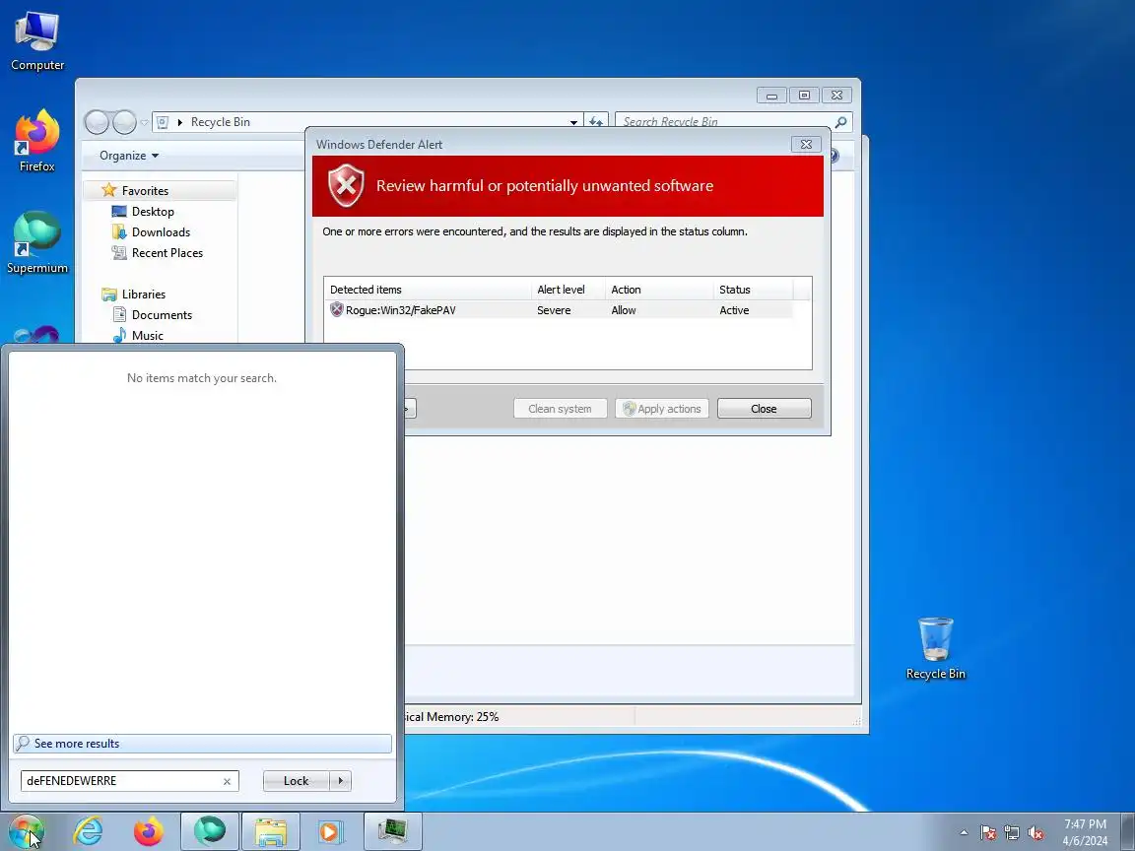Click the Favorites star icon
Viewport: 1135px width, 851px height.
click(108, 190)
